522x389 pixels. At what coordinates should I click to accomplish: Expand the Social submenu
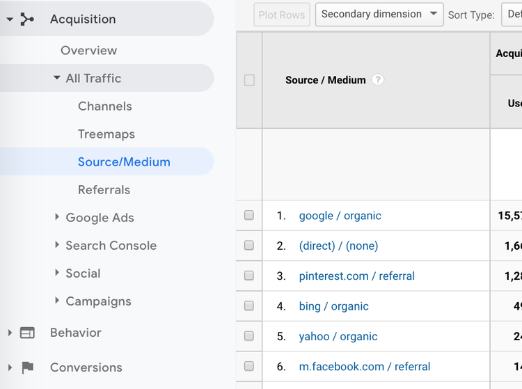(57, 273)
